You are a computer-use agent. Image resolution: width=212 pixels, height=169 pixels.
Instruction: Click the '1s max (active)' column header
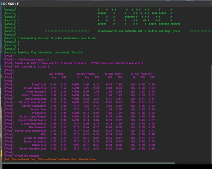pos(143,73)
